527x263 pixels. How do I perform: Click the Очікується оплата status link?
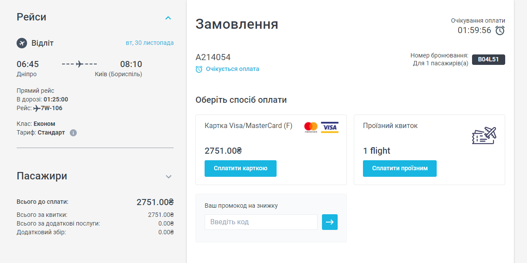coord(232,69)
